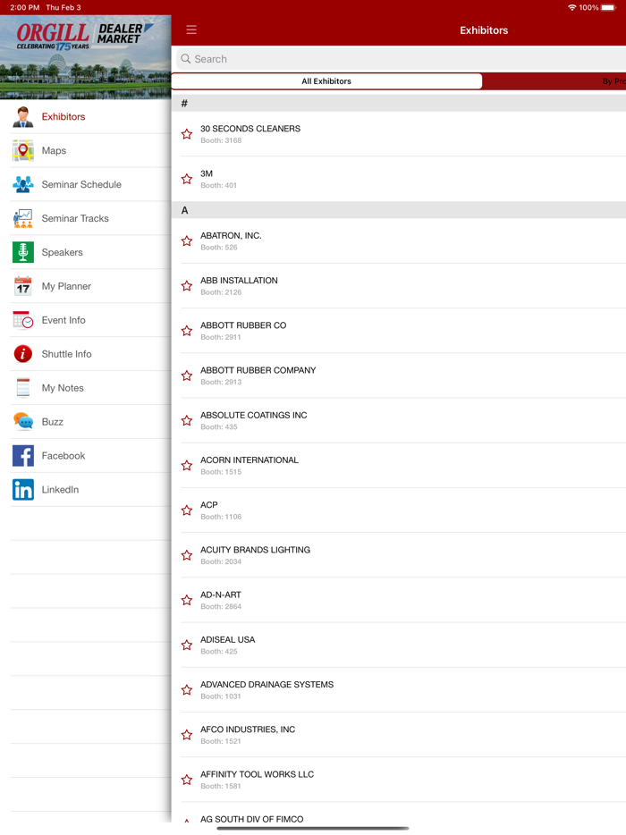Toggle star for AD-N-ART
626x835 pixels.
(187, 600)
